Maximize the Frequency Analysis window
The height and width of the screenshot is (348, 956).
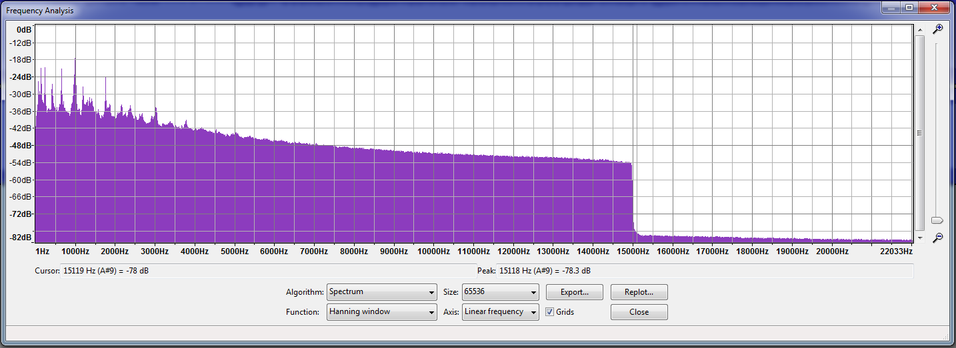coord(909,7)
